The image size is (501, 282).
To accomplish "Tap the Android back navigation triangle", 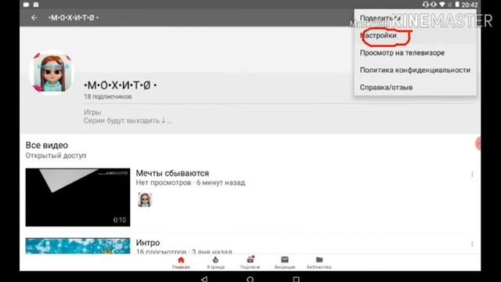I will coord(204,279).
